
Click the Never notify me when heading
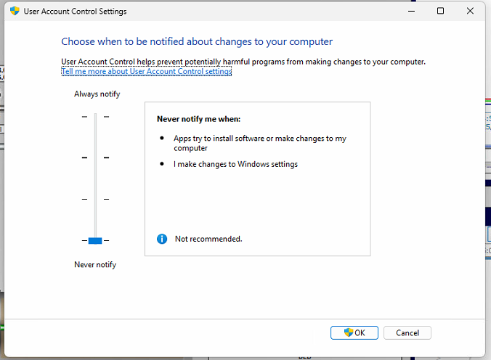point(198,119)
